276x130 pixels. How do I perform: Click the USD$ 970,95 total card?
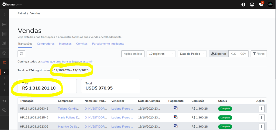click(x=111, y=86)
